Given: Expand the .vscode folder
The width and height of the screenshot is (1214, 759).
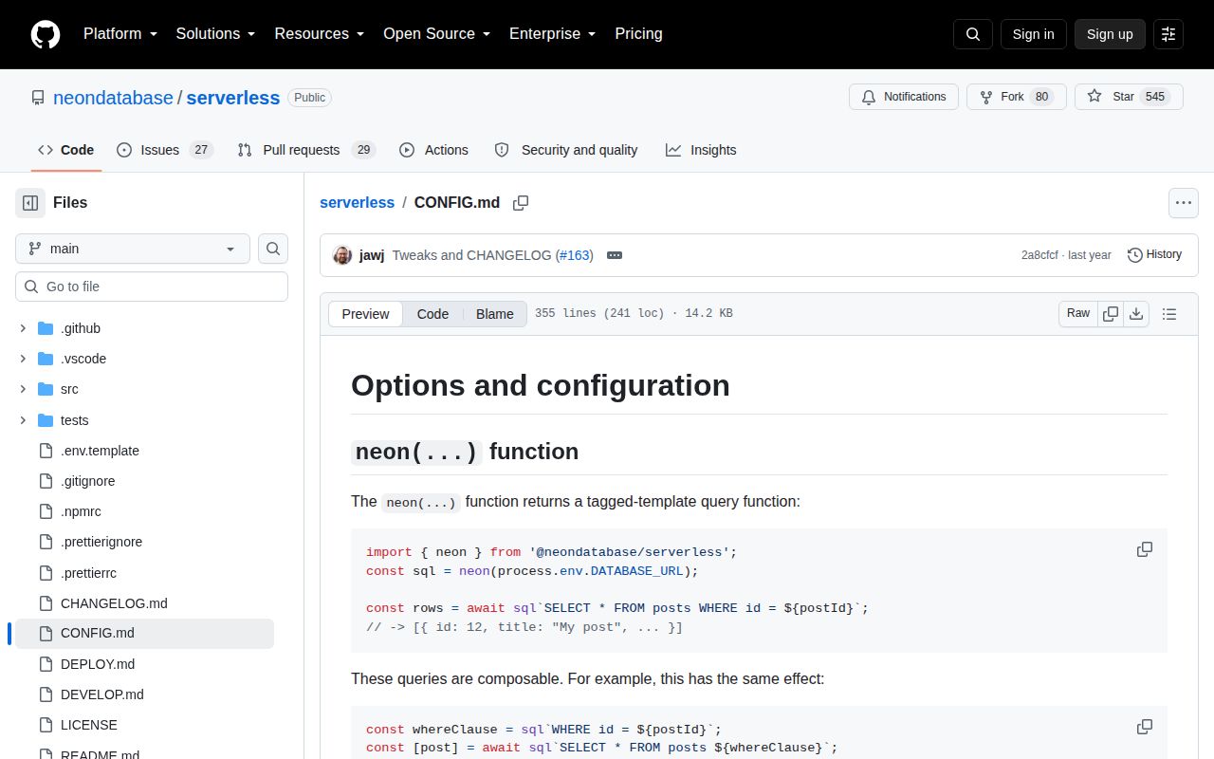Looking at the screenshot, I should point(23,359).
